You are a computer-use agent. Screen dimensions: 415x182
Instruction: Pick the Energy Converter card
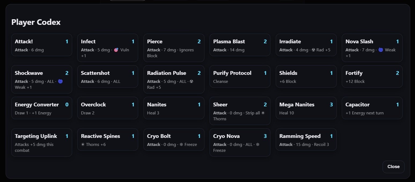tap(42, 108)
